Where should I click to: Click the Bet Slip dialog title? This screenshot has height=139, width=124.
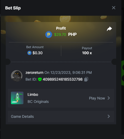coord(13,8)
